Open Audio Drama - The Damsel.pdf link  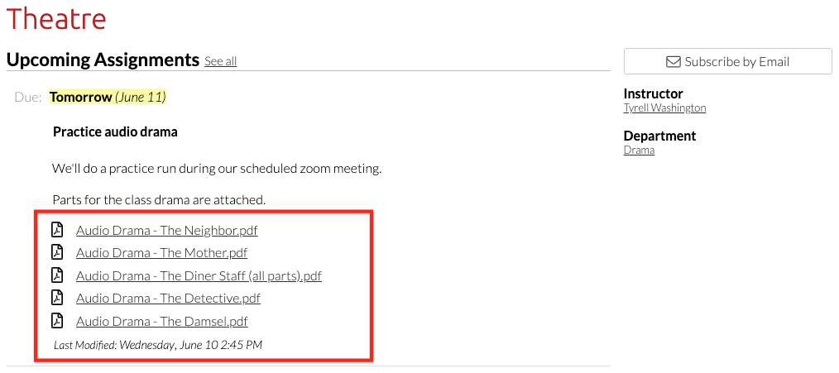[161, 322]
